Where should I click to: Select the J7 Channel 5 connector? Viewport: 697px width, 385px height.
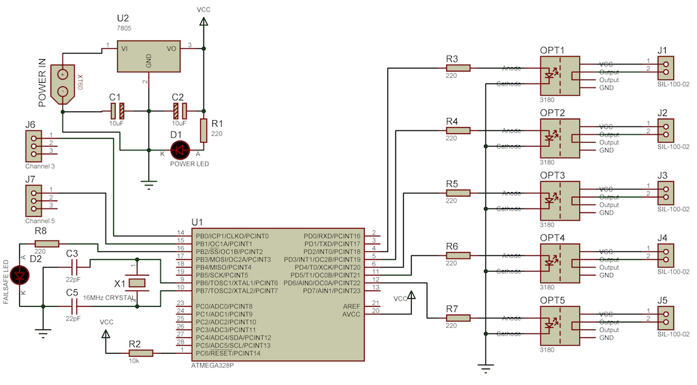pos(34,200)
